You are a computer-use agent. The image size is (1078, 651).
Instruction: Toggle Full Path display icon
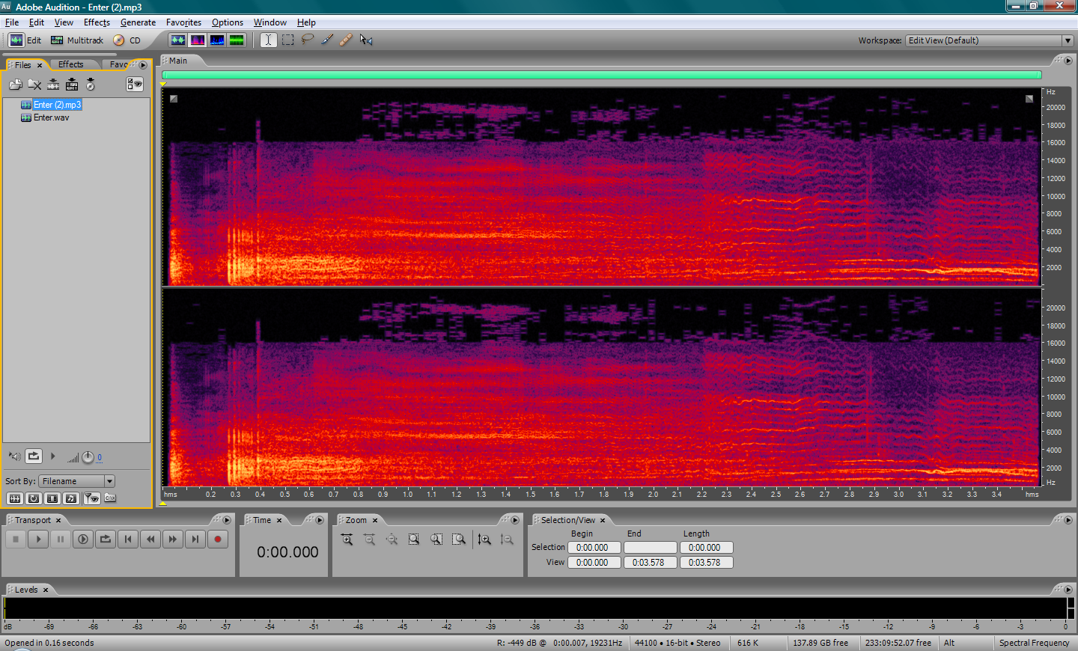[x=110, y=498]
